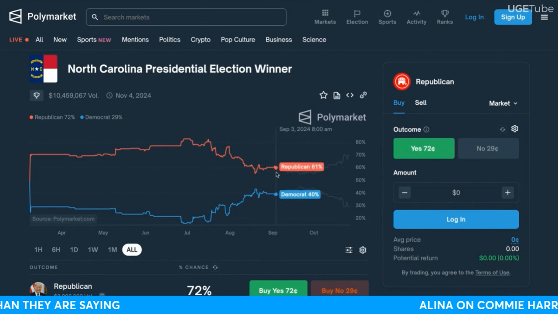Open the Election flag icon
Screen dimensions: 558x314
pyautogui.click(x=357, y=13)
